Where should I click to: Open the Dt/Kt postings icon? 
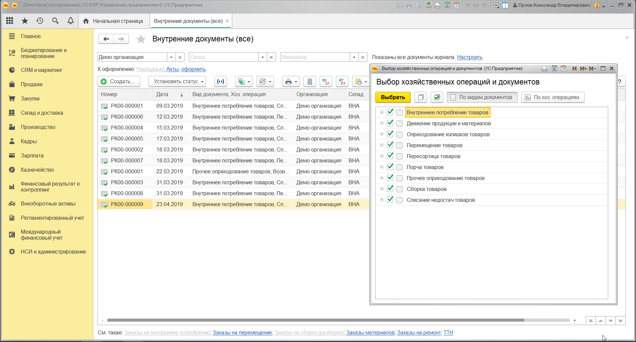pos(342,82)
